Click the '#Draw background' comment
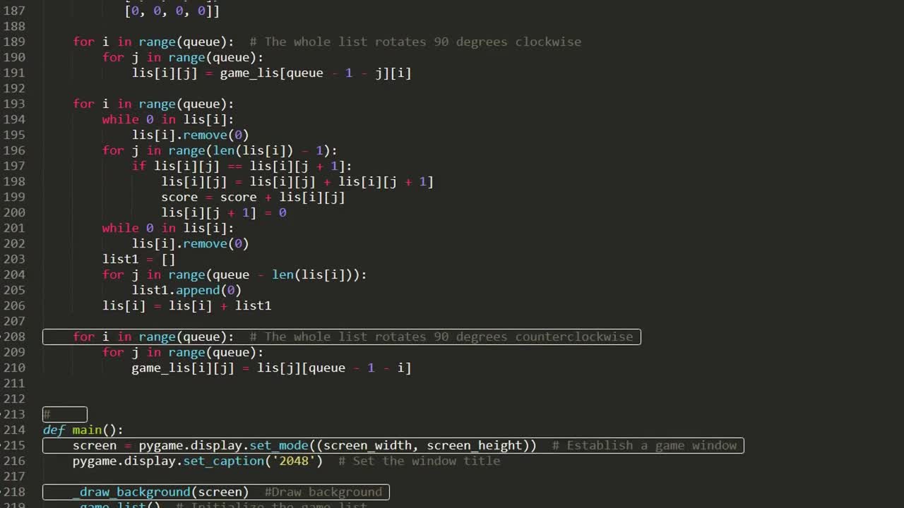 coord(323,492)
